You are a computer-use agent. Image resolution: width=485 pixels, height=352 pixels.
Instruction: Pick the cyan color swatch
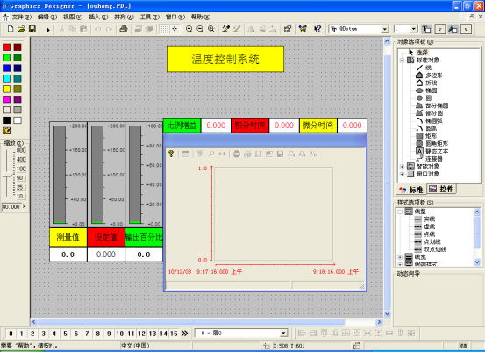pyautogui.click(x=6, y=78)
